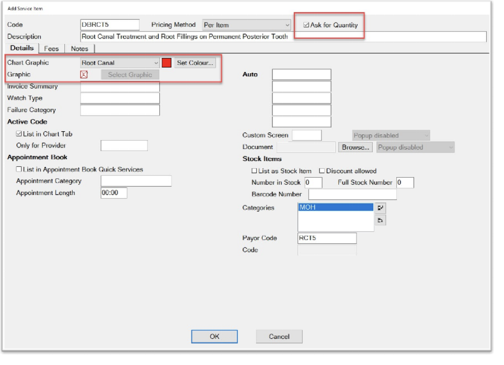Enable the Discount allowed checkbox
The width and height of the screenshot is (504, 365).
click(321, 170)
